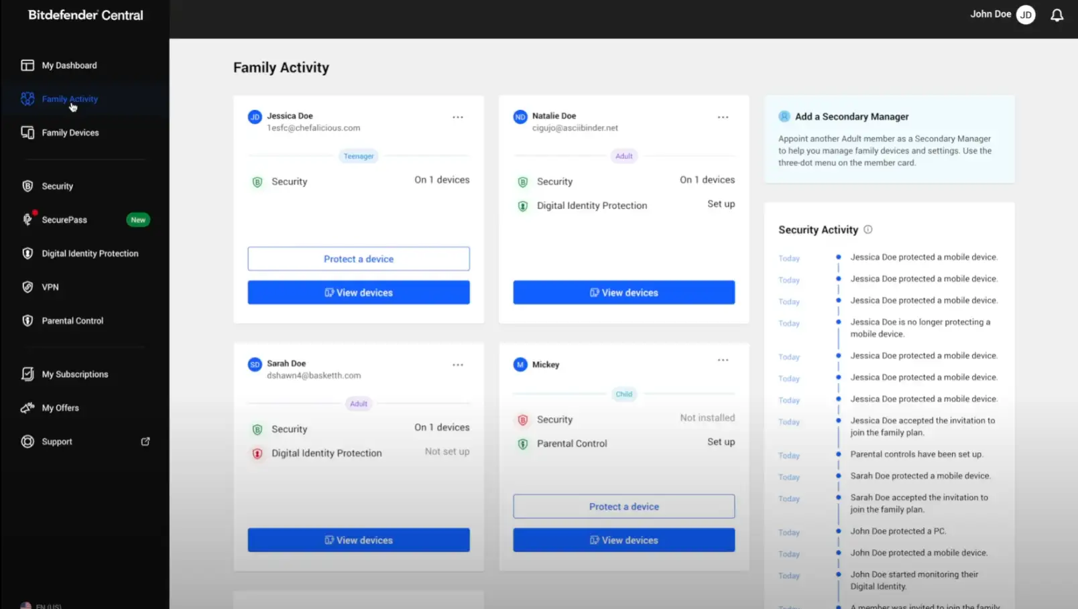Open three-dot menu on Sarah Doe card
Viewport: 1078px width, 609px height.
coord(457,365)
